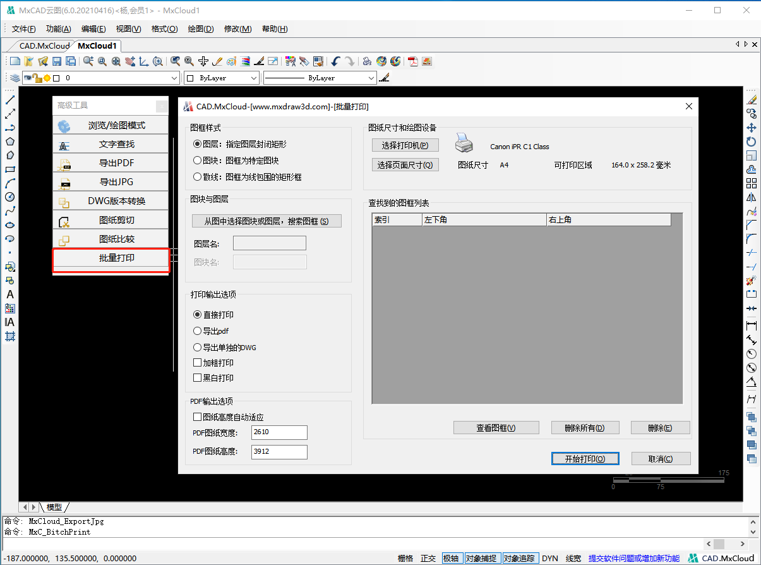Click the Save icon in toolbar

point(57,61)
